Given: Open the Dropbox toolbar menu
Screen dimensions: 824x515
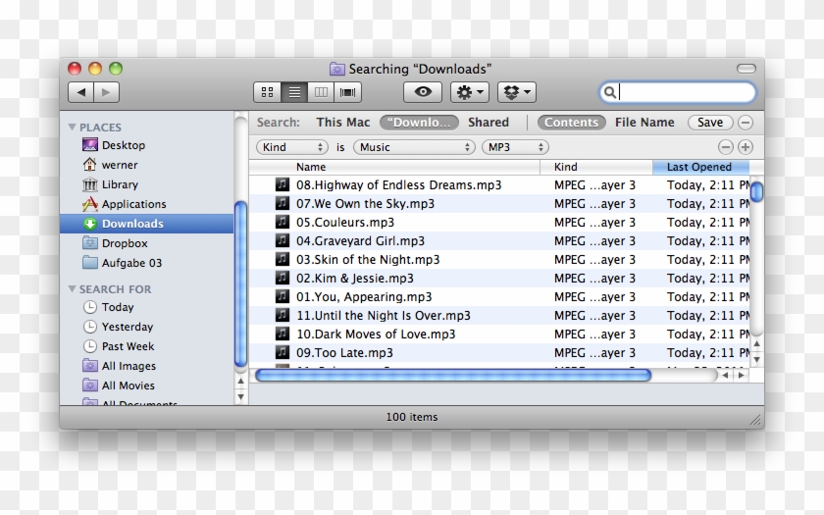Looking at the screenshot, I should coord(516,92).
